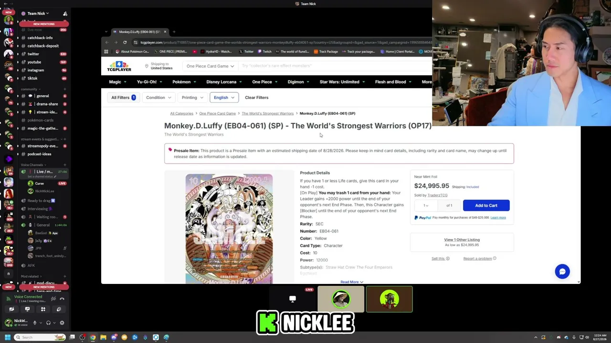Open the Star Wars: Unlimited menu

[x=342, y=82]
